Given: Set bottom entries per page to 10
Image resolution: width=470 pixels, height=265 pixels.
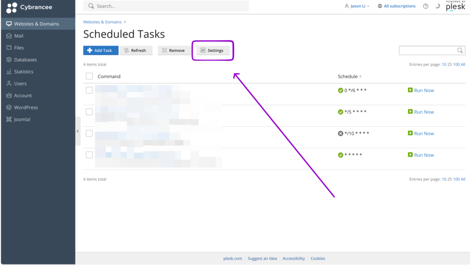Looking at the screenshot, I should [x=444, y=179].
